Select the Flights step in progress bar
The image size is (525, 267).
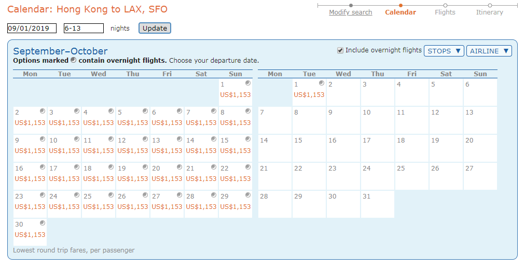[x=445, y=12]
